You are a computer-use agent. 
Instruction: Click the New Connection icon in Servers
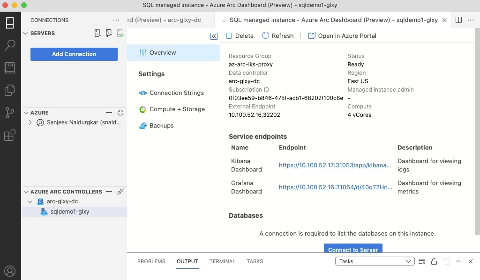pos(97,33)
